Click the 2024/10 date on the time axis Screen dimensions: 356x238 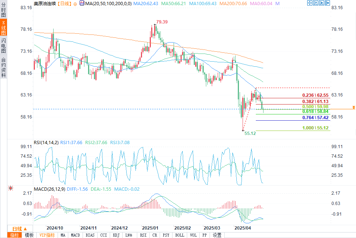point(55,228)
